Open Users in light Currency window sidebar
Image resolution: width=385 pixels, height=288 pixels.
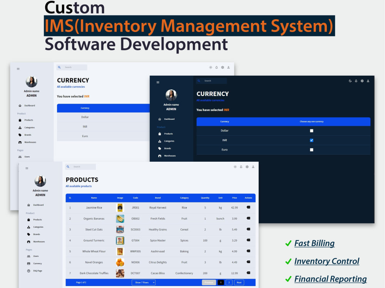click(24, 157)
